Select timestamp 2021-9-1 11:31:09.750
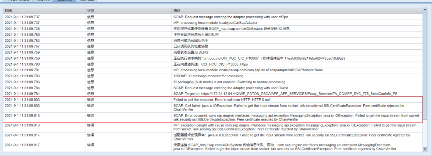 click(22, 35)
